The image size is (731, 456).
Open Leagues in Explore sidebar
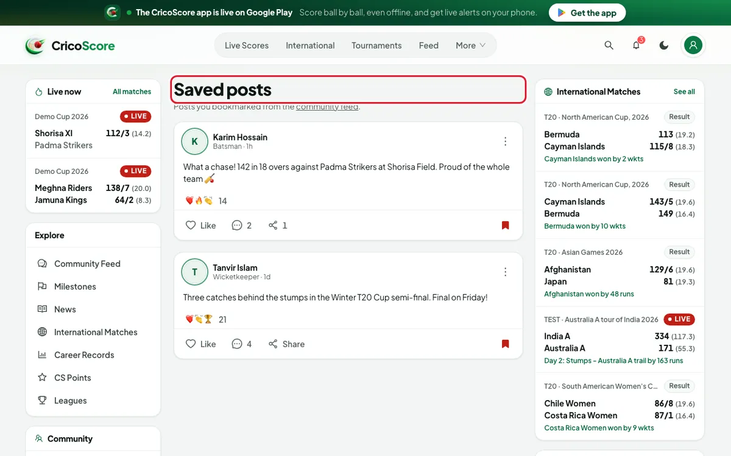tap(93, 401)
